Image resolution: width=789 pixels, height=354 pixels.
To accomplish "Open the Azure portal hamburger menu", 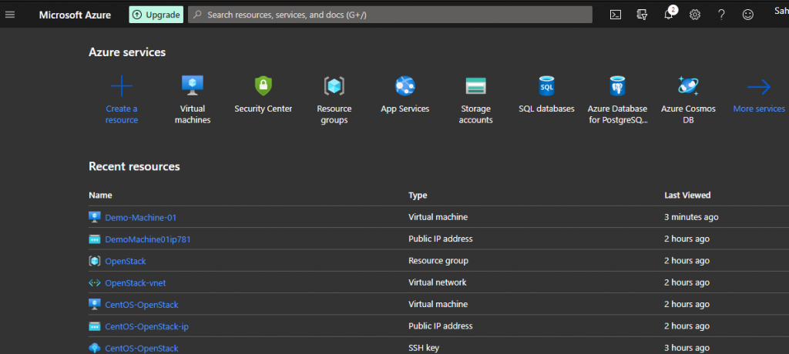I will point(10,15).
